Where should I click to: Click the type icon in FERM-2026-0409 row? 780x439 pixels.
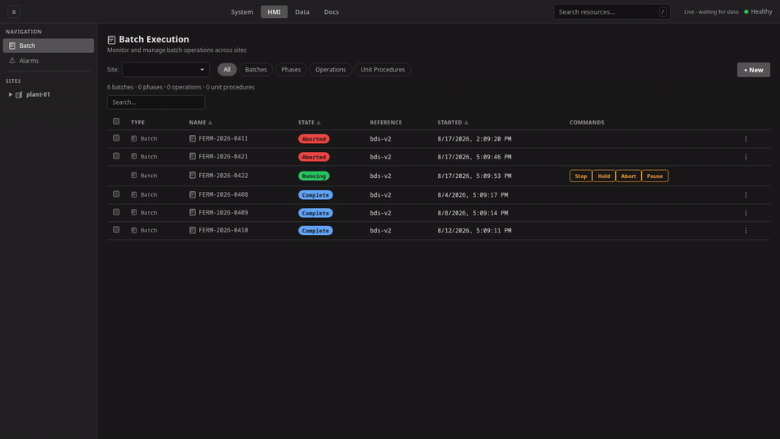pos(134,212)
